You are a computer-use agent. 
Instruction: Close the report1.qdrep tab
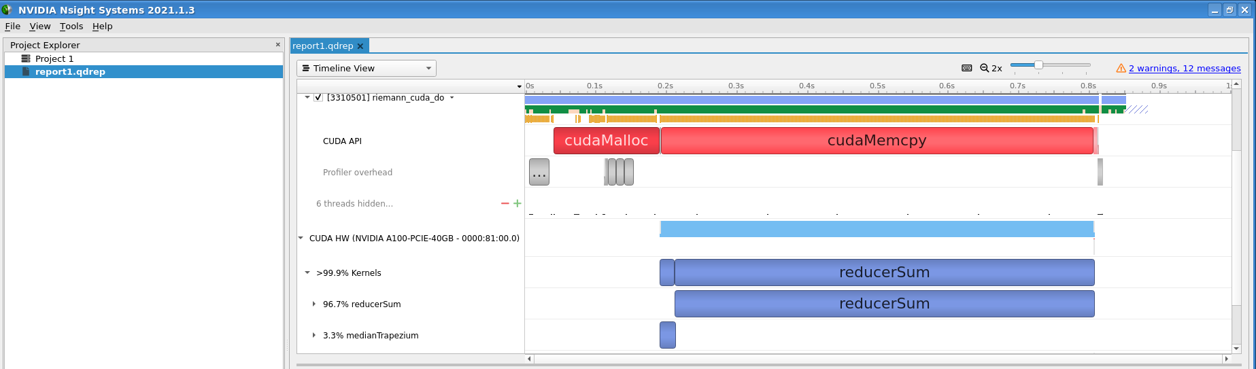point(360,46)
